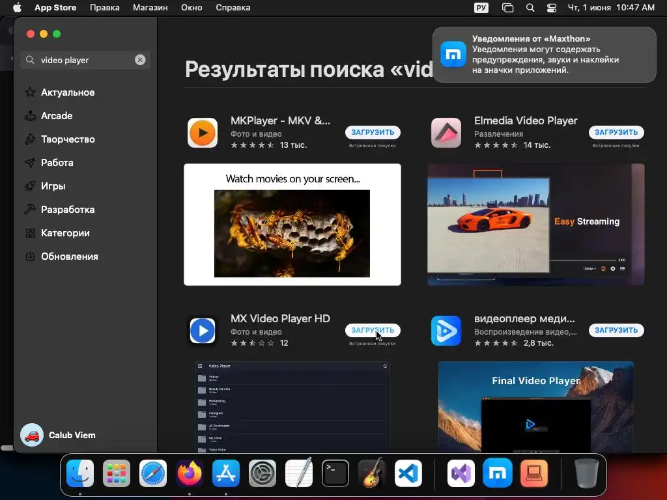View MX Video Player folder list screenshot
The height and width of the screenshot is (500, 667).
pyautogui.click(x=292, y=407)
